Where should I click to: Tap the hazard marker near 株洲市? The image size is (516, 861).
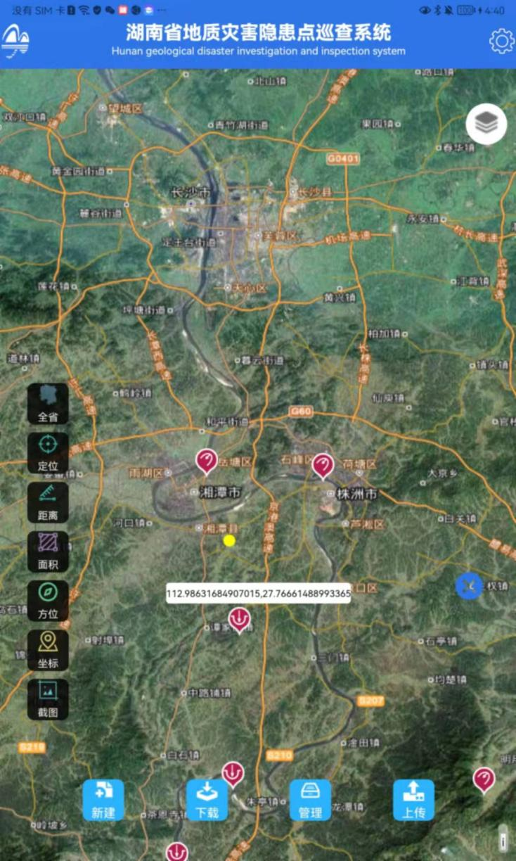322,465
